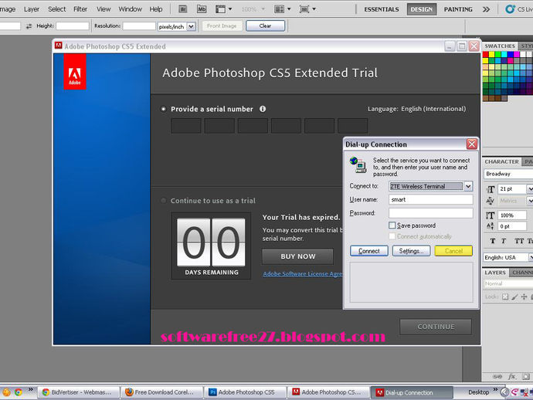Apply Faux Bold in Character panel
Image resolution: width=533 pixels, height=400 pixels.
(493, 241)
